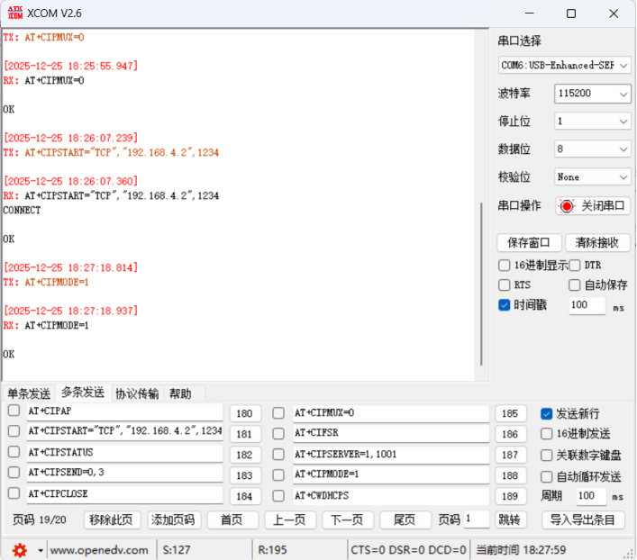
Task: Toggle the 16进制显示 checkbox
Action: [505, 266]
